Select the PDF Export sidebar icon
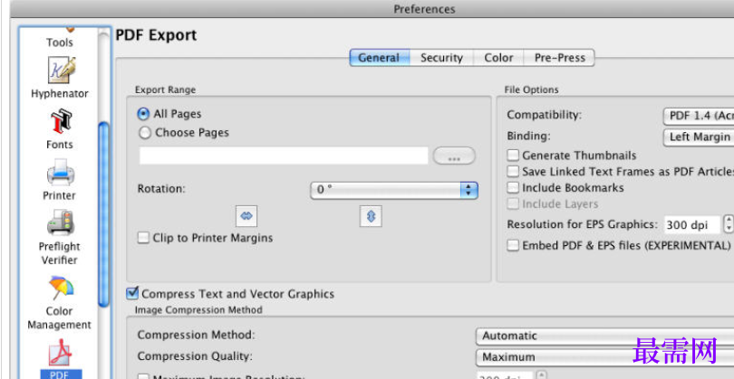Screen dimensions: 734x379 60,353
